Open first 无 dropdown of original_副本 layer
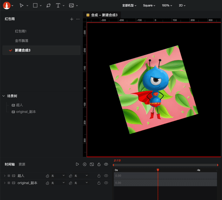The width and height of the screenshot is (222, 200). tap(58, 183)
